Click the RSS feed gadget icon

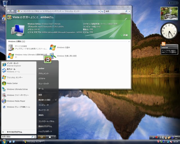coord(163,44)
